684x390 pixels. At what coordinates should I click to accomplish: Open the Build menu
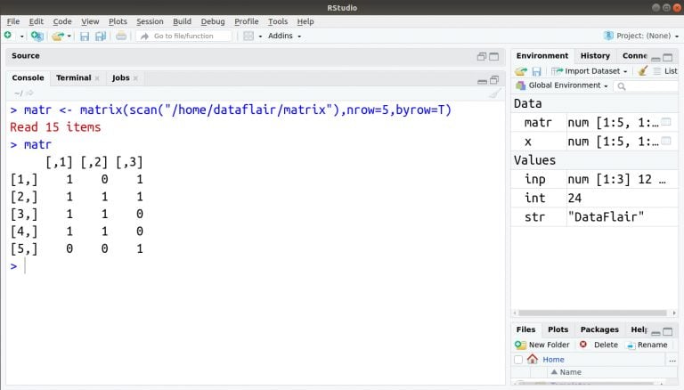182,21
